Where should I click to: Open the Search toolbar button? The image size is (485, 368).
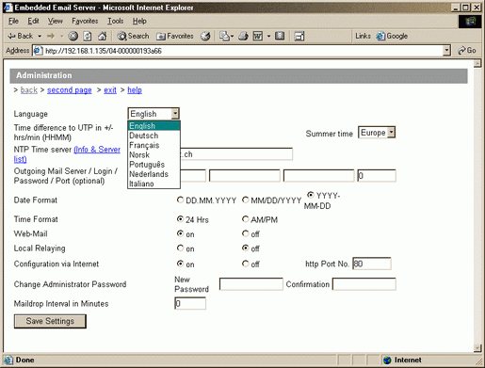click(133, 36)
